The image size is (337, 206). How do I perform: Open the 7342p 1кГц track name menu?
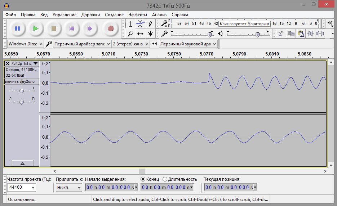pos(25,64)
